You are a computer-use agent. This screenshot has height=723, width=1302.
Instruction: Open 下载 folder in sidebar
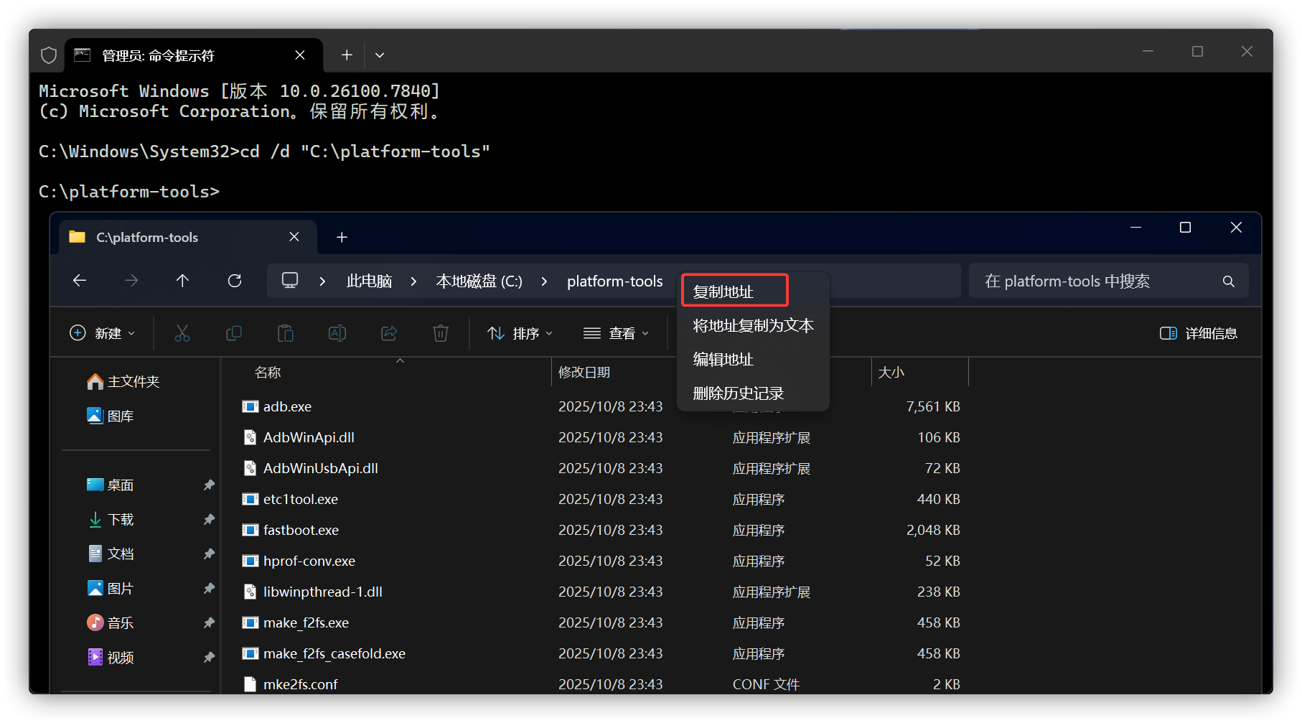[121, 519]
